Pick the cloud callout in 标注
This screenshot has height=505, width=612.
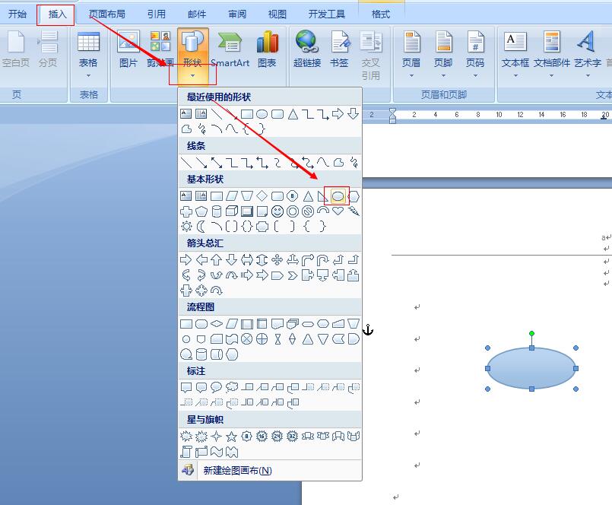coord(232,387)
